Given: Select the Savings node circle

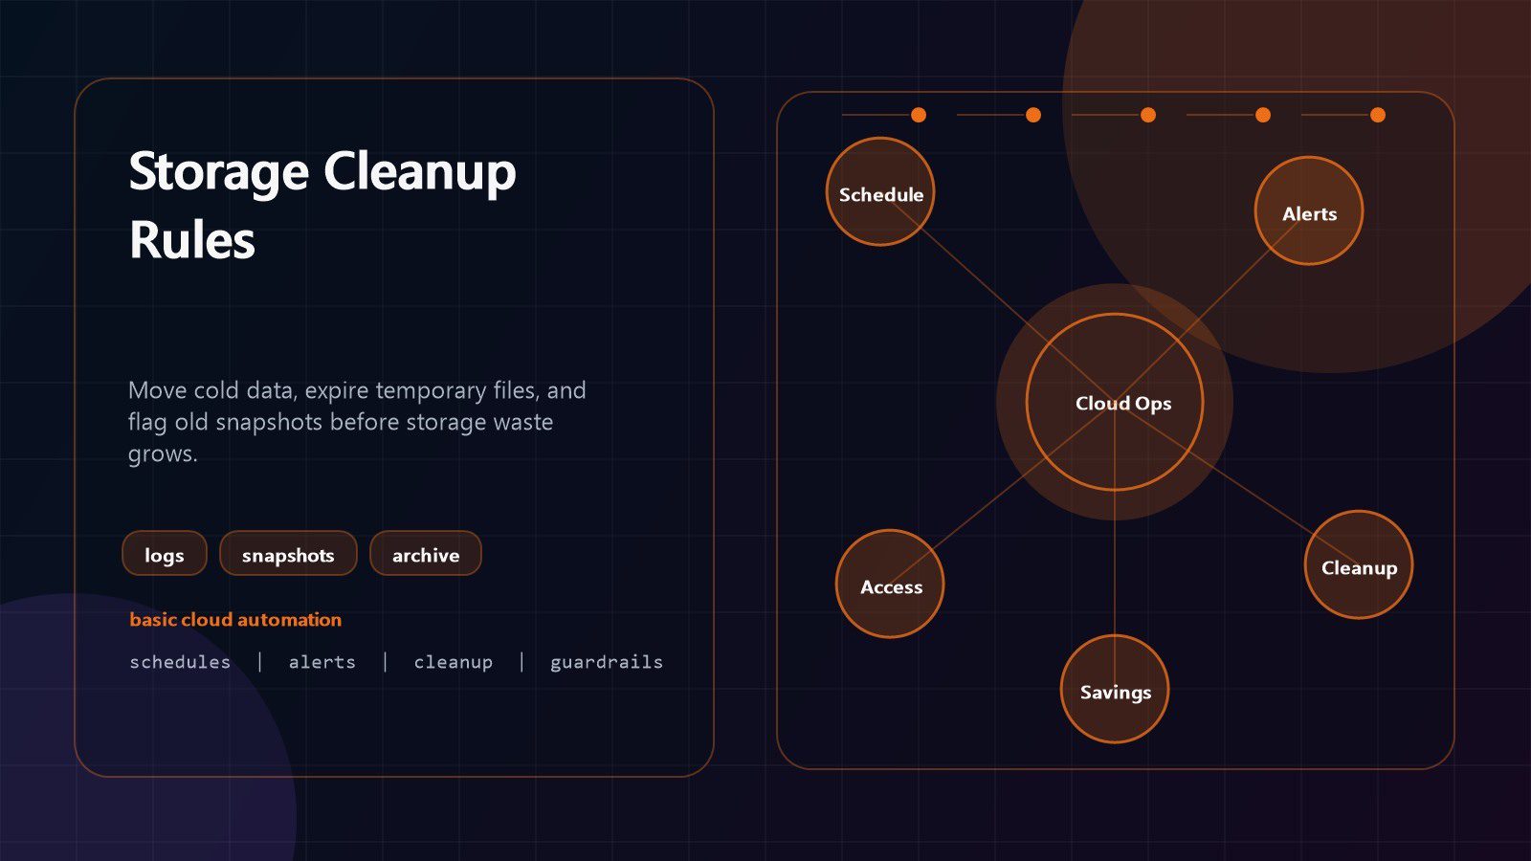Looking at the screenshot, I should [1115, 689].
